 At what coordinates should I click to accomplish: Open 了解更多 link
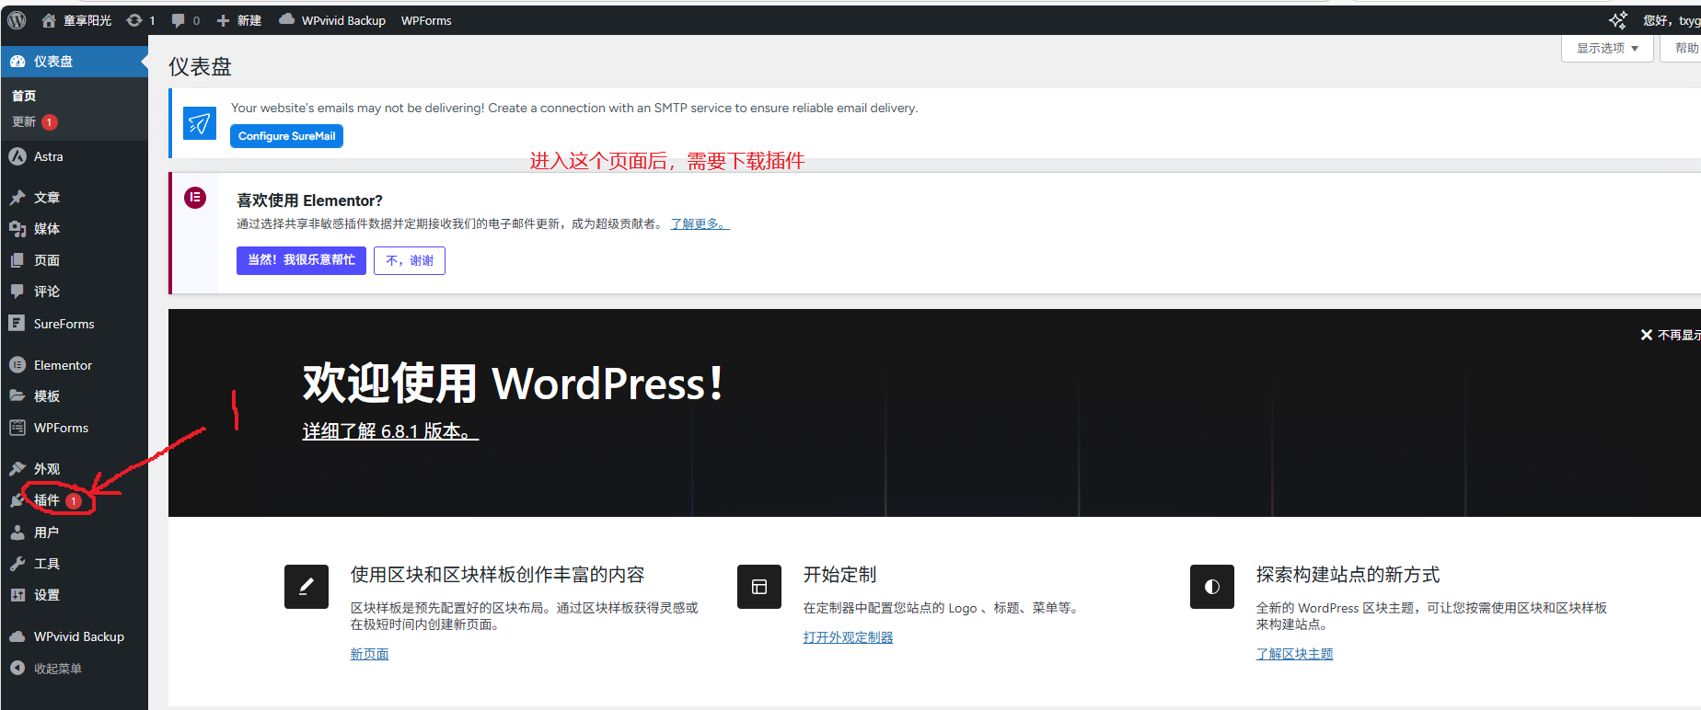pos(700,223)
